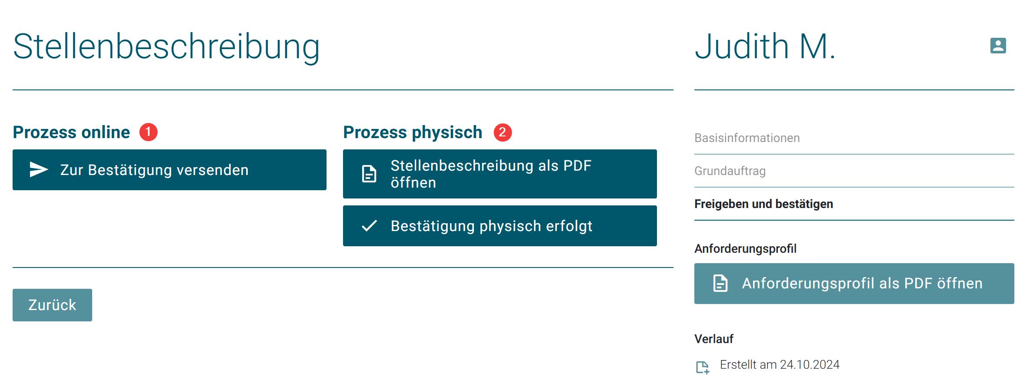
Task: Click the 'Prozess physisch' heading
Action: (x=413, y=132)
